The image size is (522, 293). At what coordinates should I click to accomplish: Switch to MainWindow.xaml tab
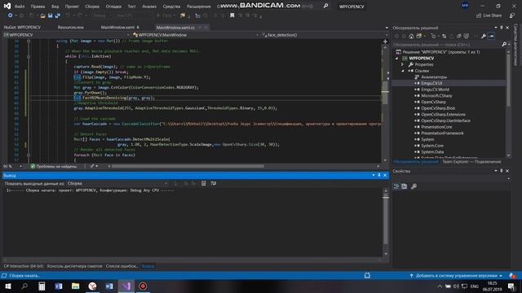point(117,27)
